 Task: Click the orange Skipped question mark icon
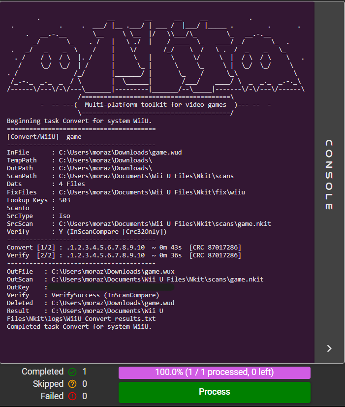pyautogui.click(x=72, y=384)
